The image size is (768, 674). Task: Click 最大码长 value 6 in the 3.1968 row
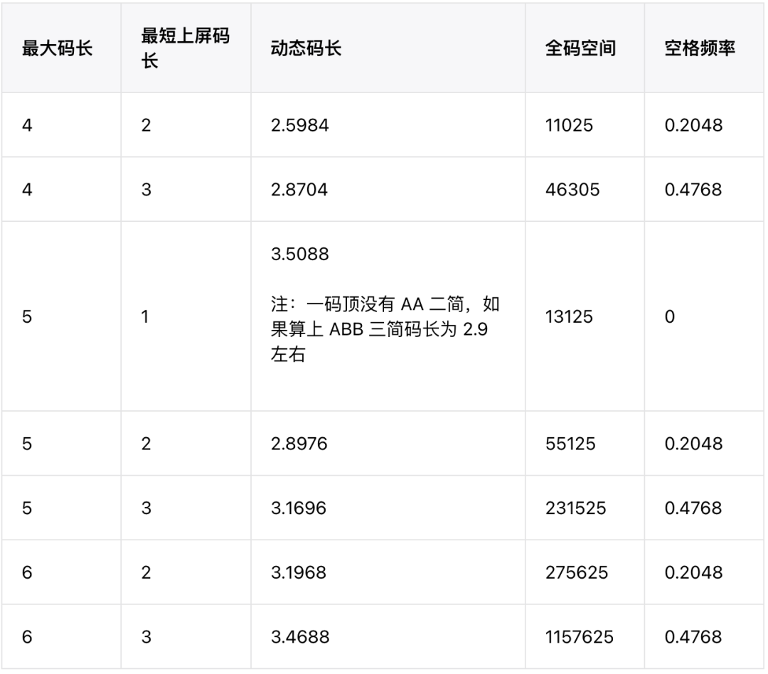(x=27, y=572)
